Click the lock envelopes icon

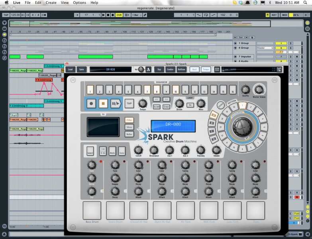click(252, 37)
